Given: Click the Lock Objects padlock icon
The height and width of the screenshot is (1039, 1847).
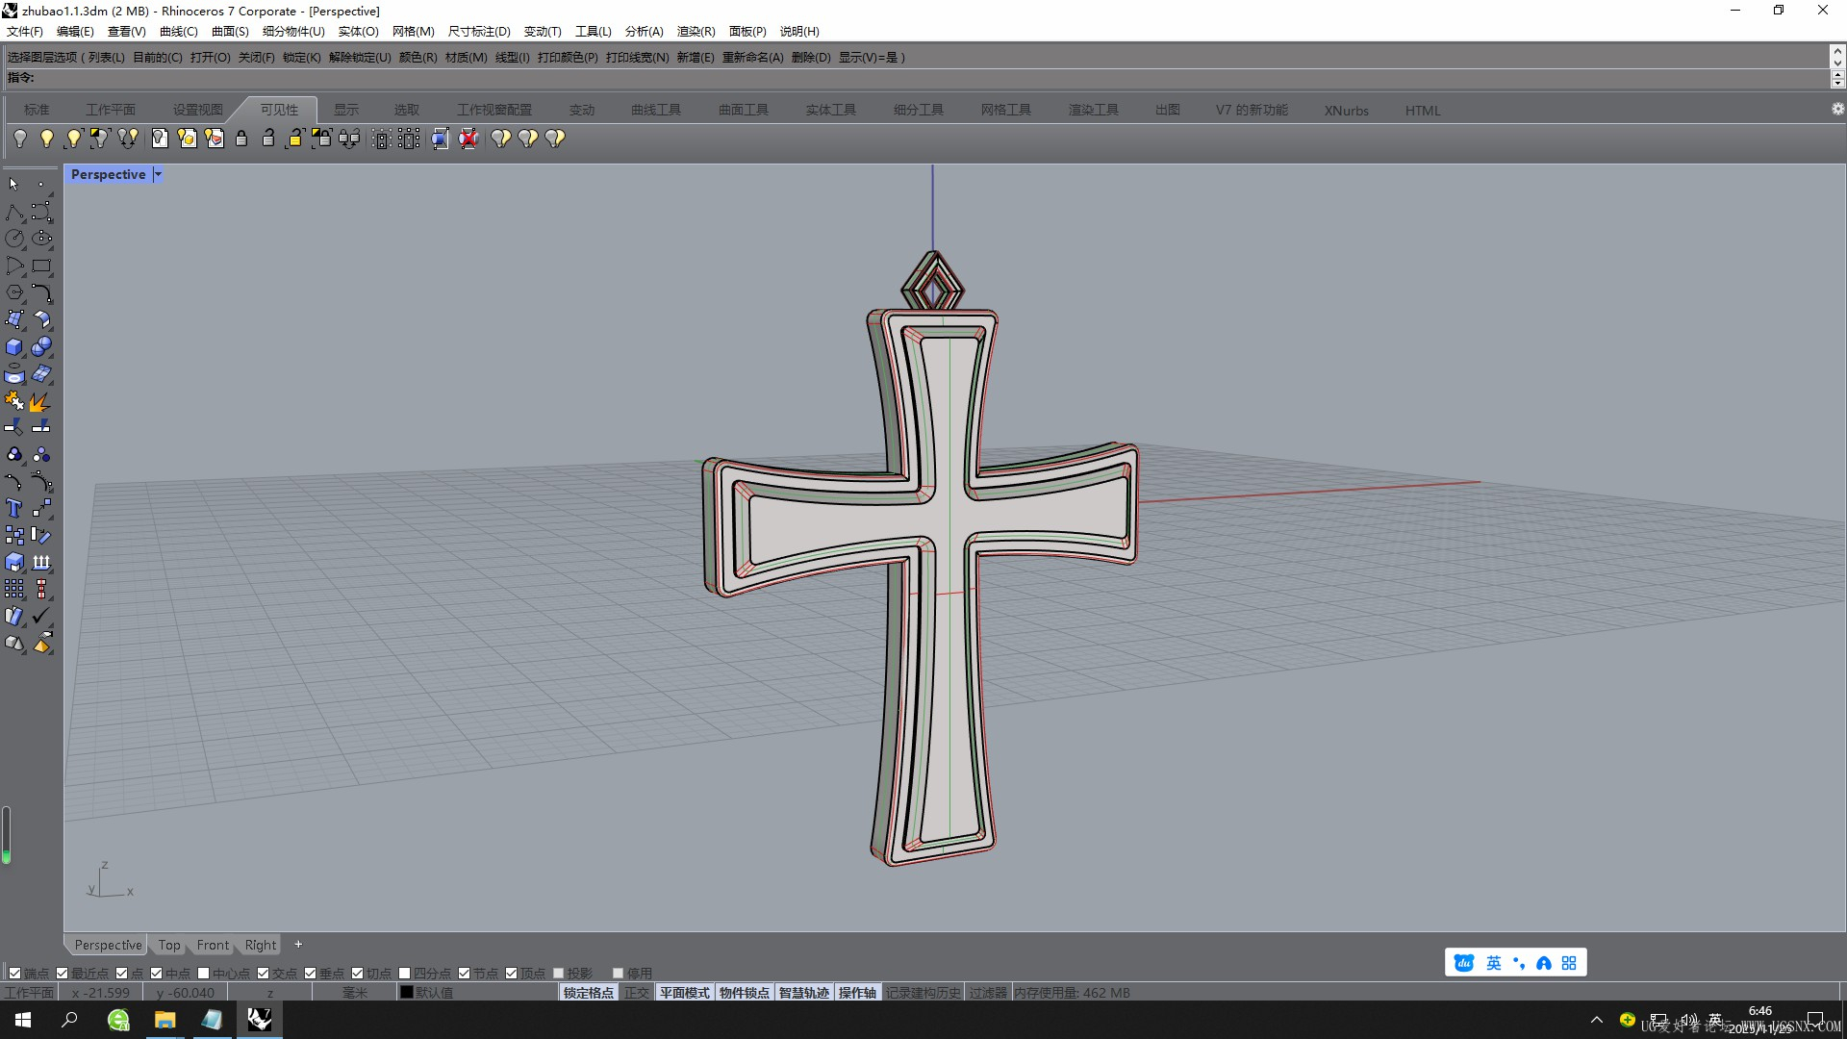Looking at the screenshot, I should [241, 139].
